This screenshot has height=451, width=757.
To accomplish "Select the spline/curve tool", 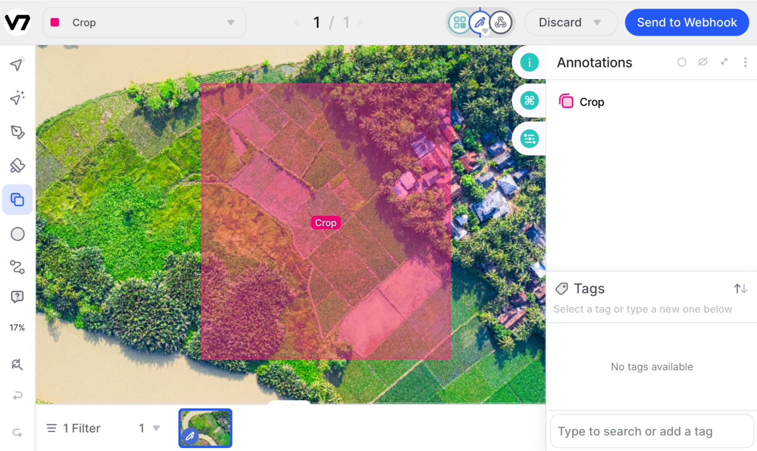I will [17, 267].
